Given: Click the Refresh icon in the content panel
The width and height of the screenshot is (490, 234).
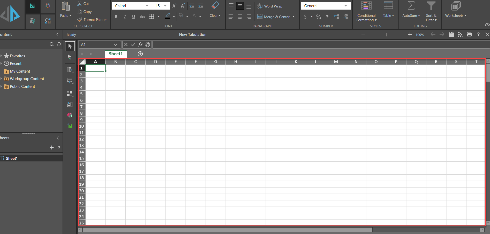Looking at the screenshot, I should tap(59, 44).
